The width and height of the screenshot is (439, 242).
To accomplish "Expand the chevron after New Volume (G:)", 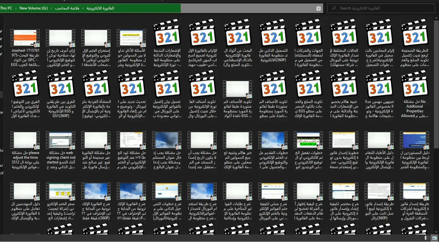I will coord(51,8).
